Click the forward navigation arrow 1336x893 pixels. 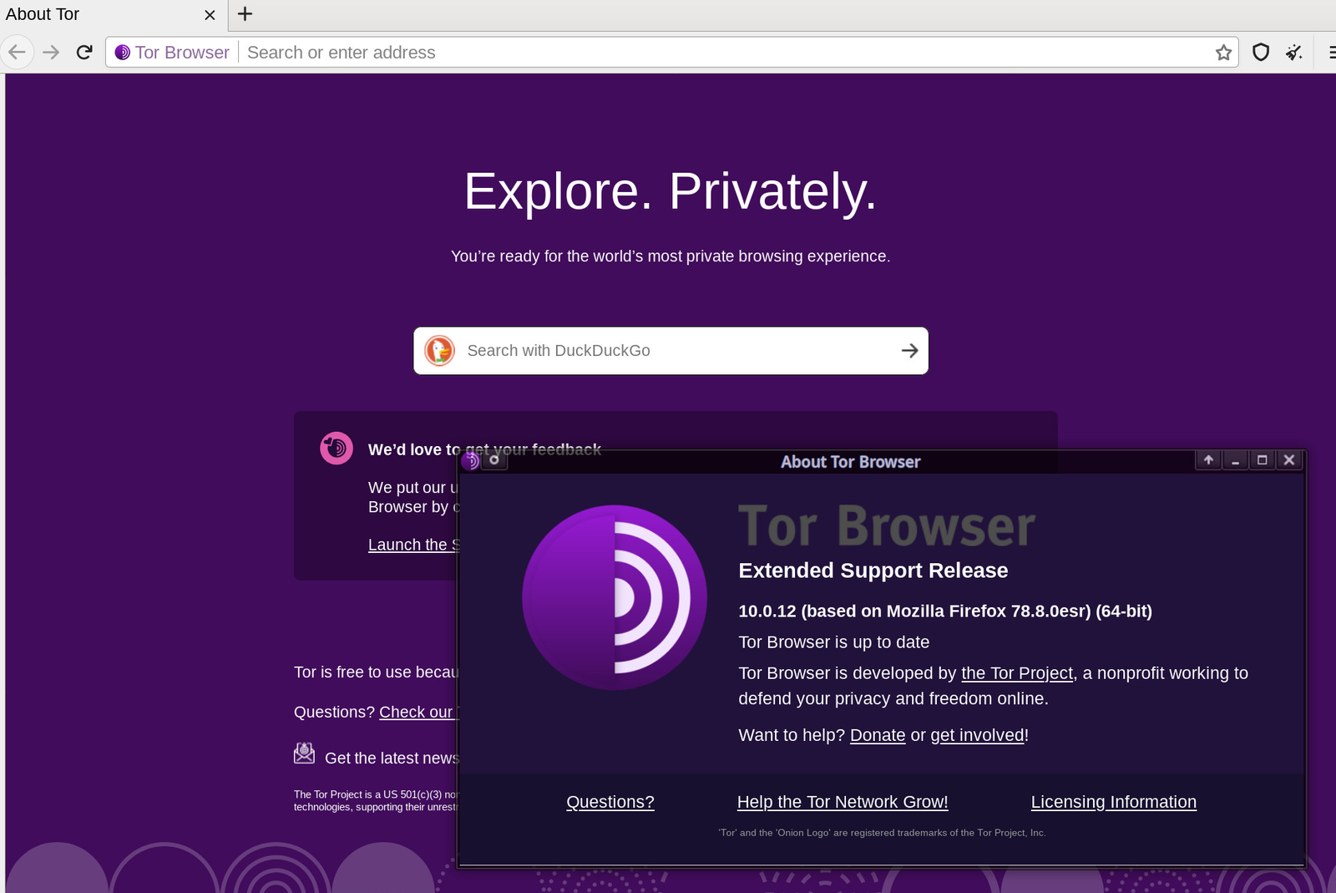click(51, 53)
